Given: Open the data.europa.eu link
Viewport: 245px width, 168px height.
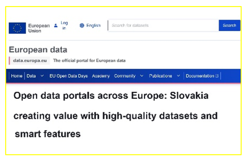Looking at the screenshot, I should [31, 60].
